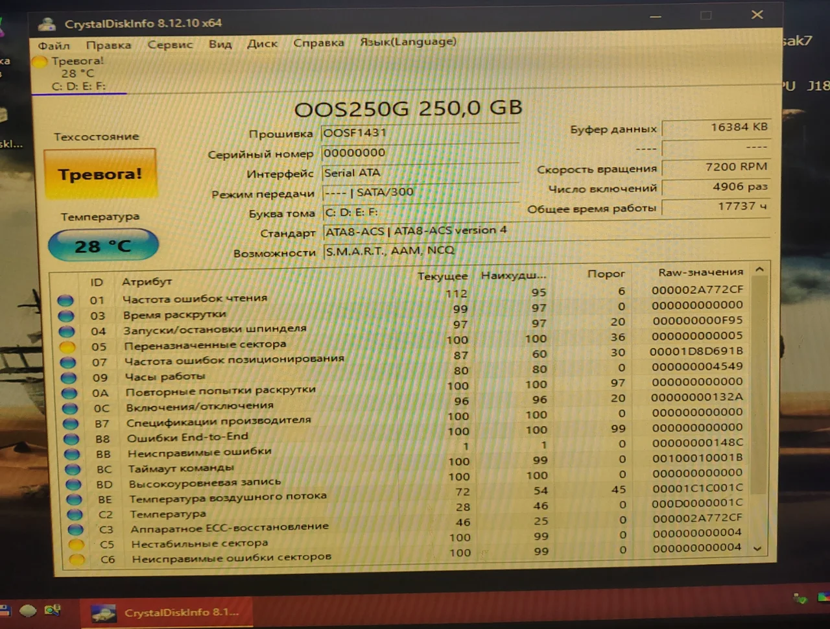Open the Язык(Language) menu
The image size is (830, 629).
coord(408,42)
